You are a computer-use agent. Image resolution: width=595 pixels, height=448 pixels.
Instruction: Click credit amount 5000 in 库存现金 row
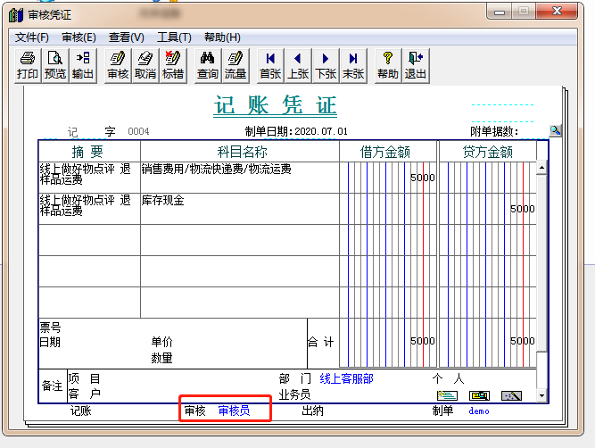pos(522,209)
